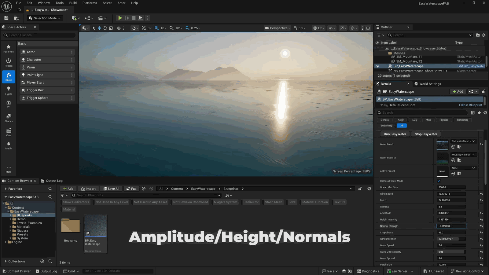Select the translate move tool in viewport

tap(99, 28)
